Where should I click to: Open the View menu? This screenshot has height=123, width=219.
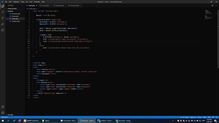pos(23,2)
